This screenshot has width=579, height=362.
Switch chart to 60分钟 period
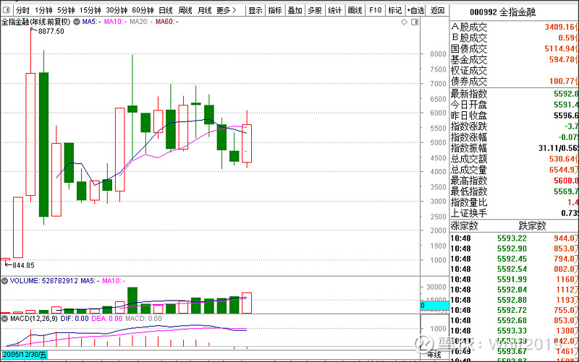click(x=142, y=10)
